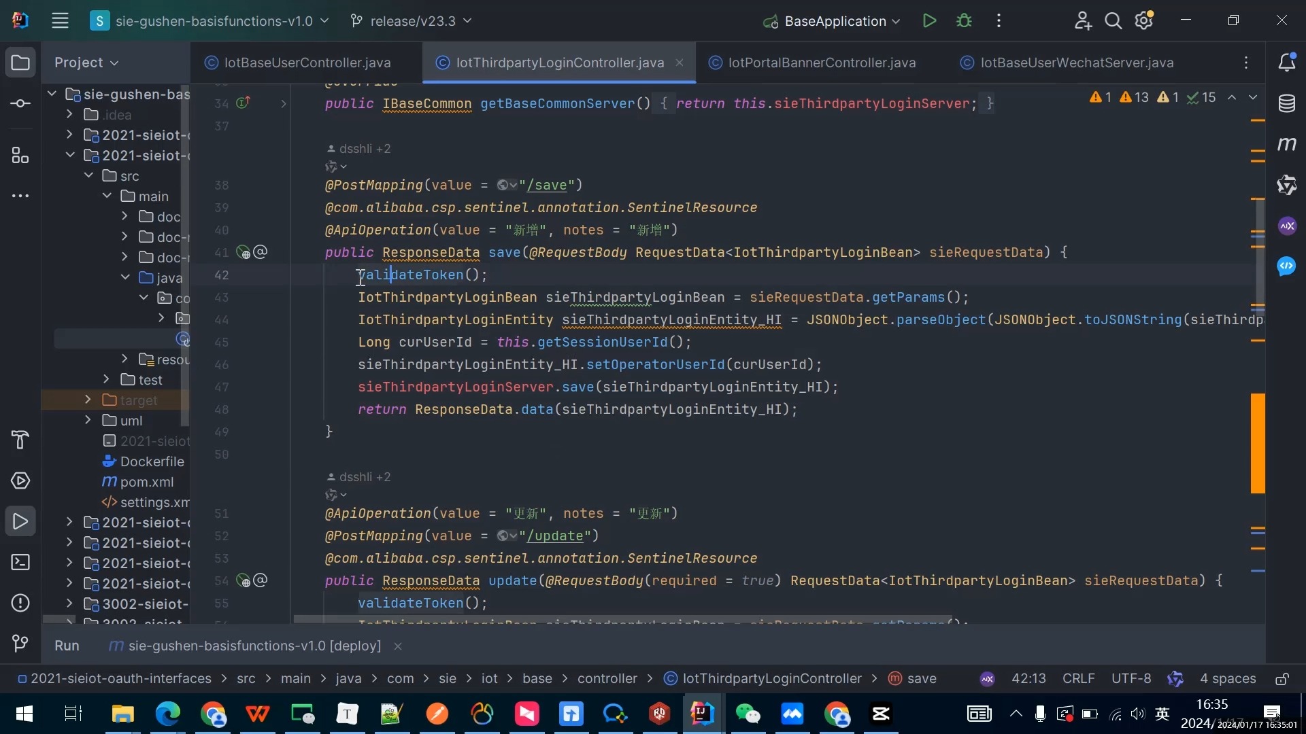Expand the target folder in project tree
Image resolution: width=1306 pixels, height=734 pixels.
tap(88, 400)
